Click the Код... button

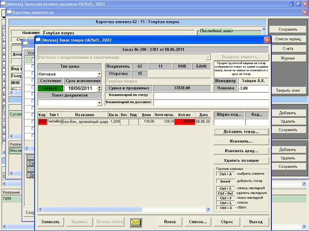coord(257,115)
